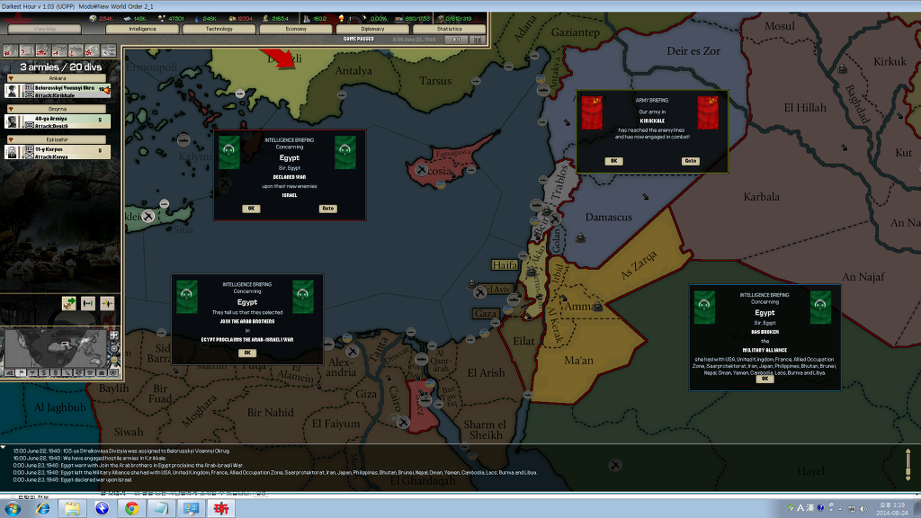921x518 pixels.
Task: Click the question mark help toolbar icon
Action: click(x=26, y=51)
